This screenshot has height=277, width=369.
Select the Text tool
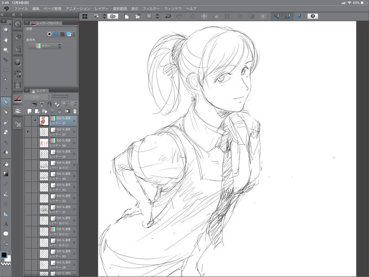point(6,224)
